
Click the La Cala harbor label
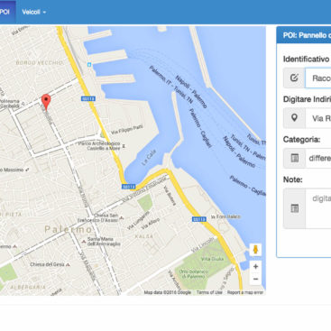pyautogui.click(x=149, y=158)
